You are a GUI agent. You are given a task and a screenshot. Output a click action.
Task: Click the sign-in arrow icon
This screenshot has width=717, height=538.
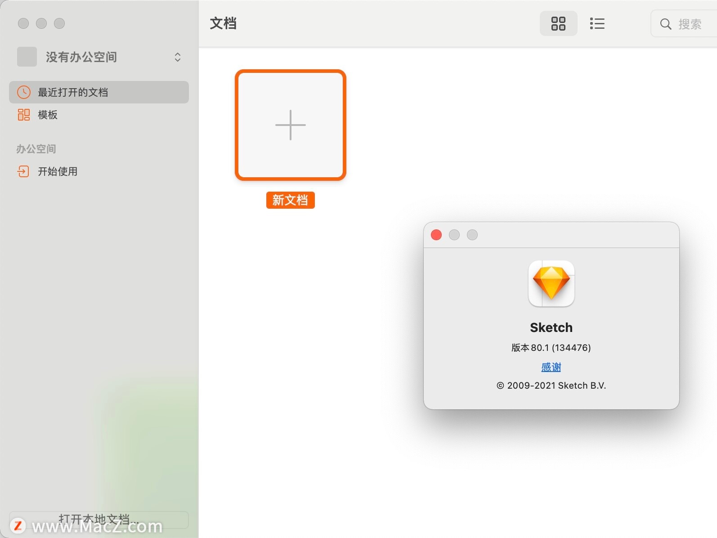tap(23, 171)
